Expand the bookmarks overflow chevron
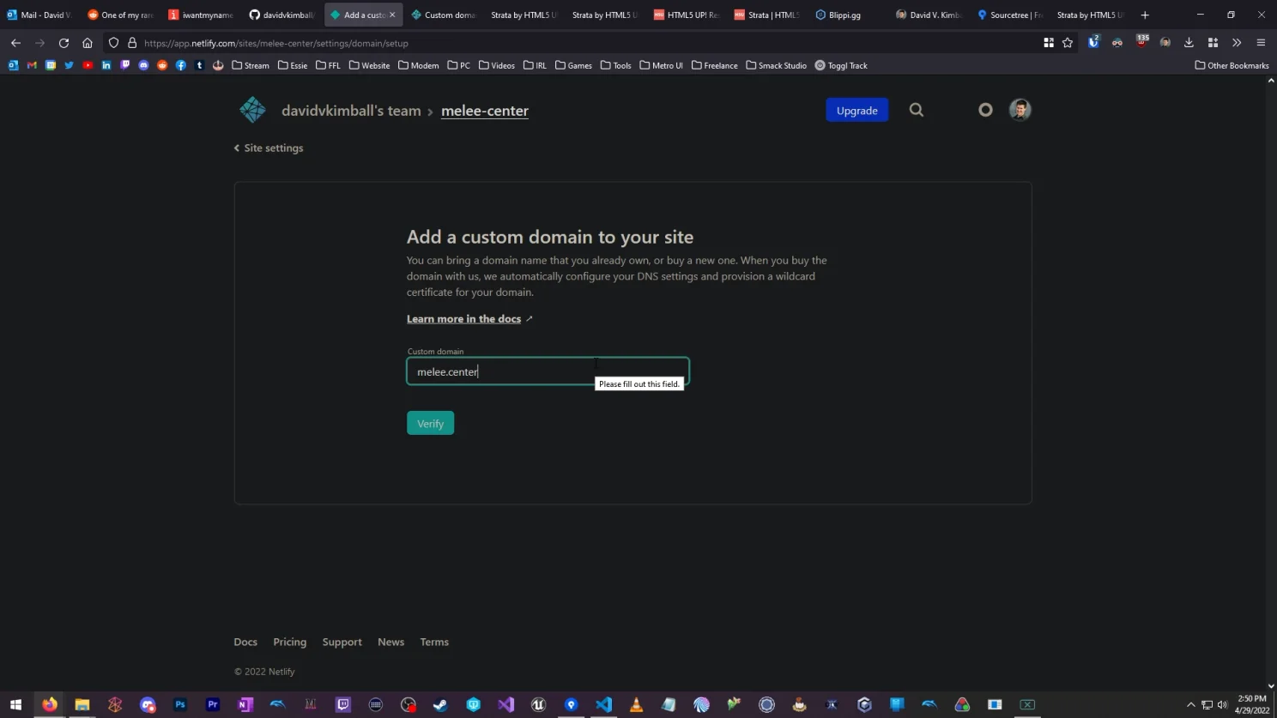1277x718 pixels. tap(1236, 42)
